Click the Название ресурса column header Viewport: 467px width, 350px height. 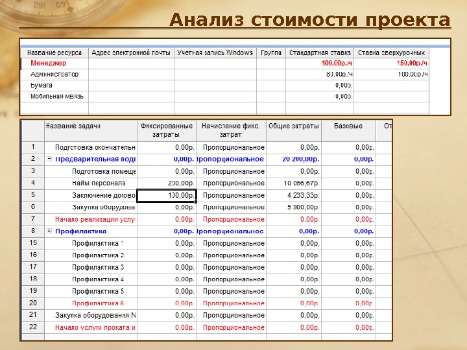tap(54, 52)
